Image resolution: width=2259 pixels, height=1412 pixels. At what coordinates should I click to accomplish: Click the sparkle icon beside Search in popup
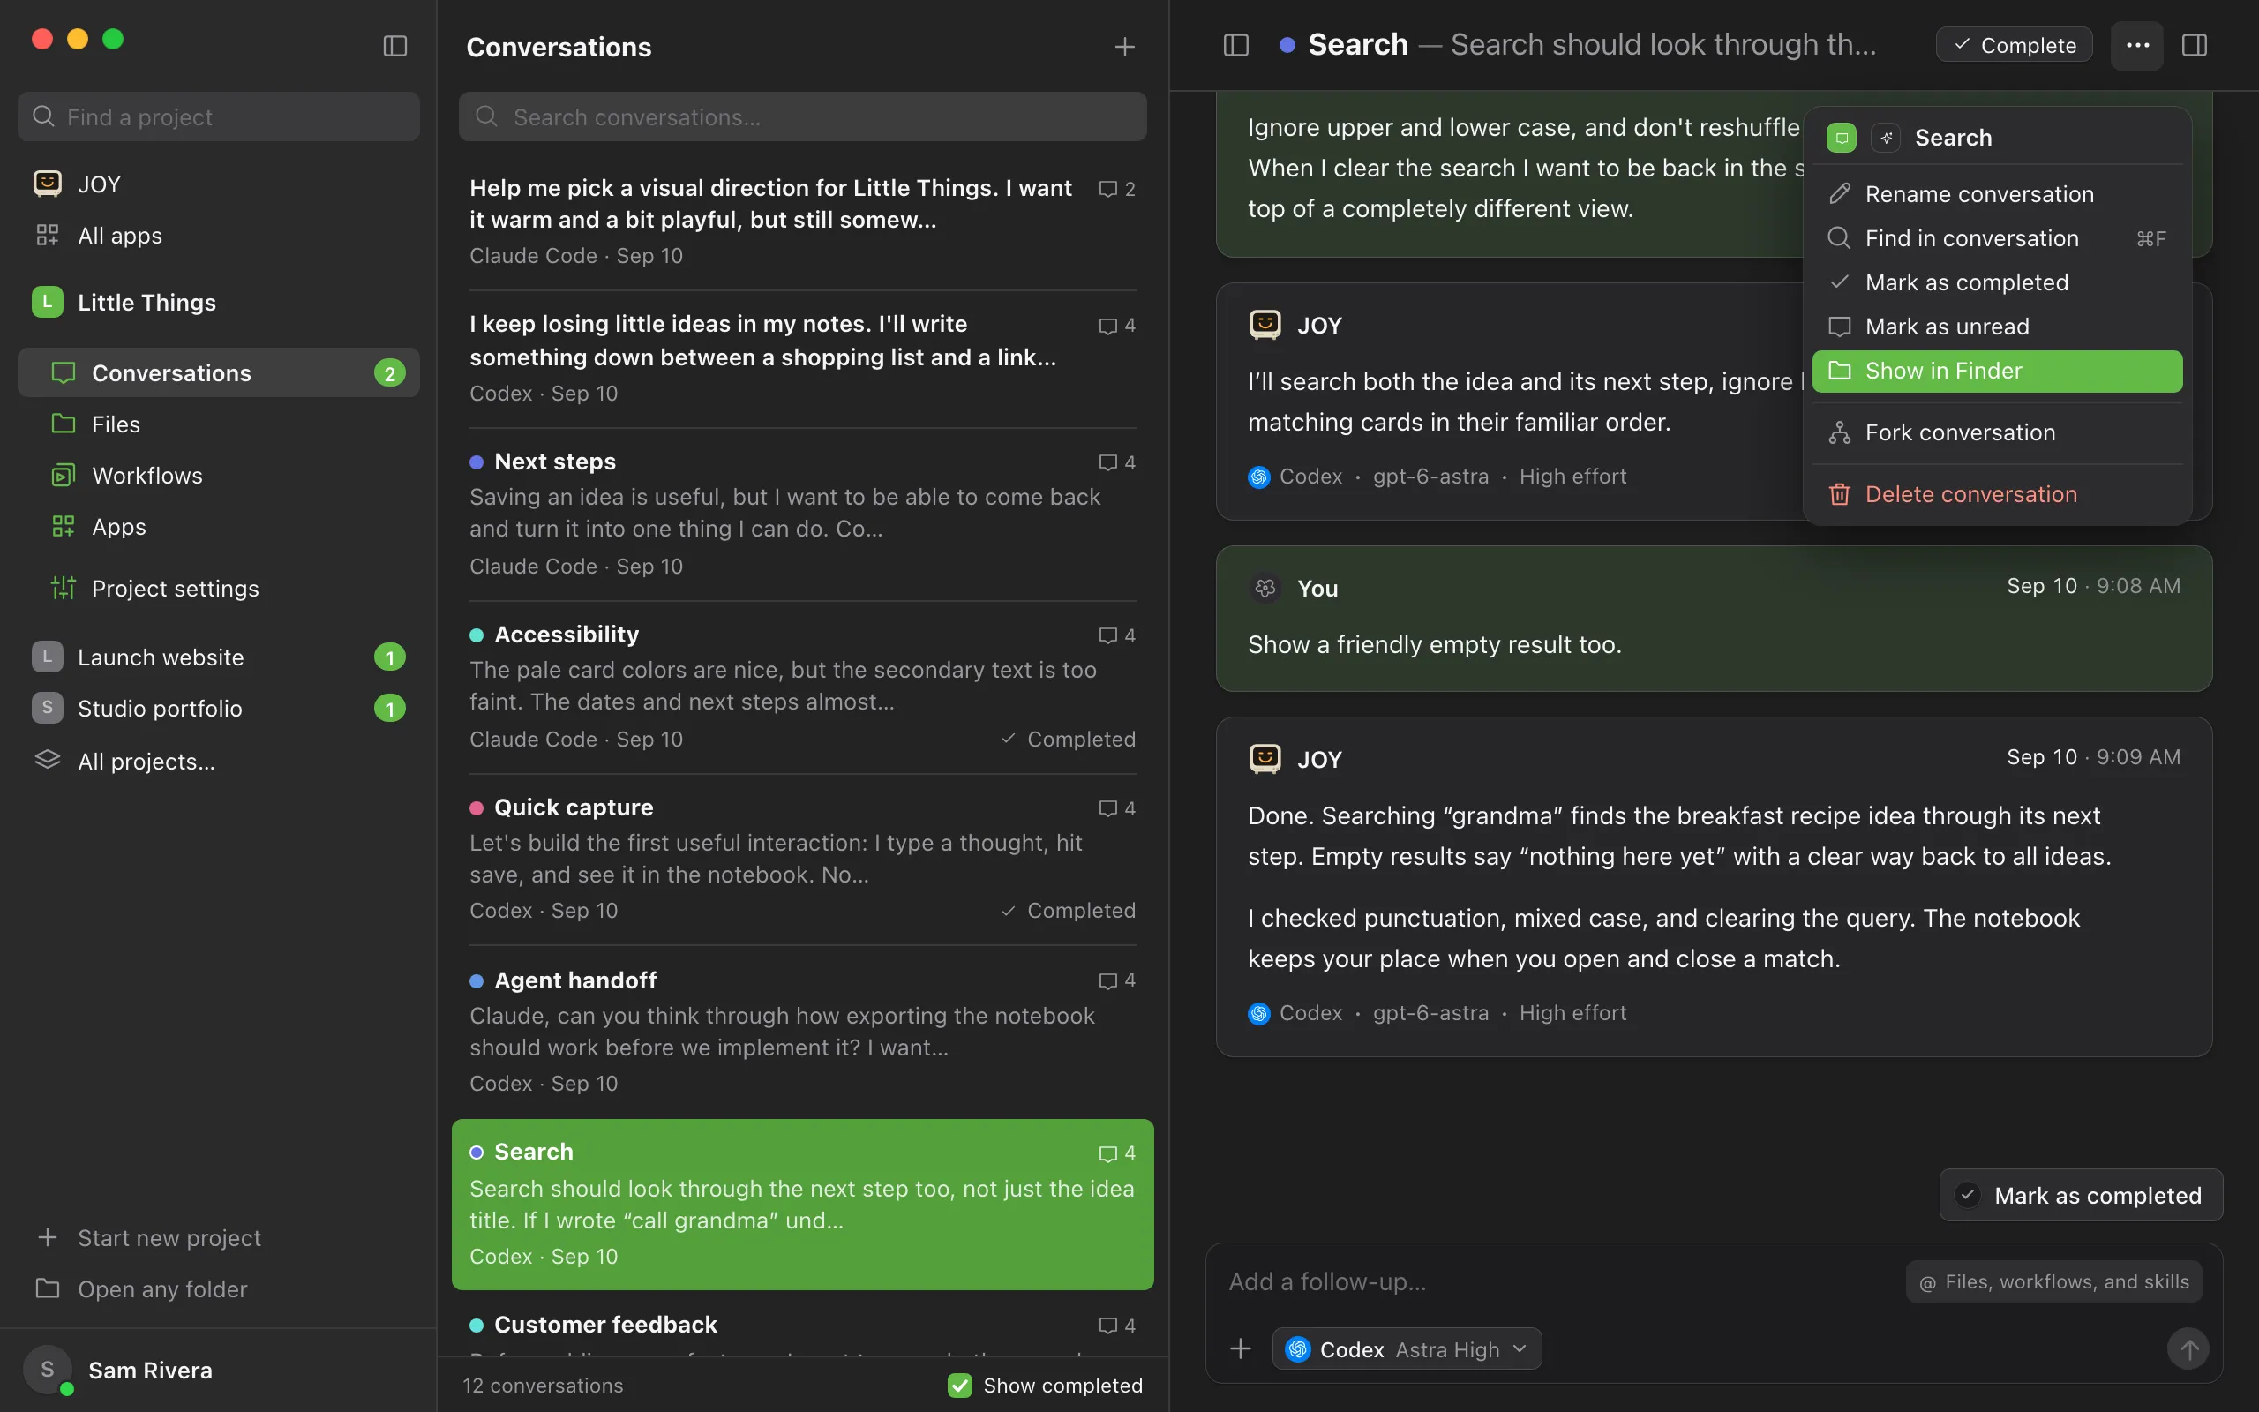point(1886,139)
